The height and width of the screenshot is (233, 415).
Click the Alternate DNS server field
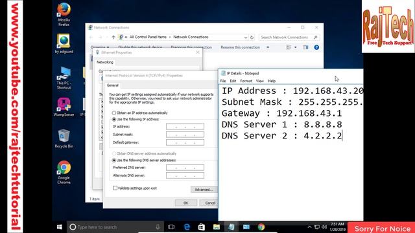coord(185,175)
